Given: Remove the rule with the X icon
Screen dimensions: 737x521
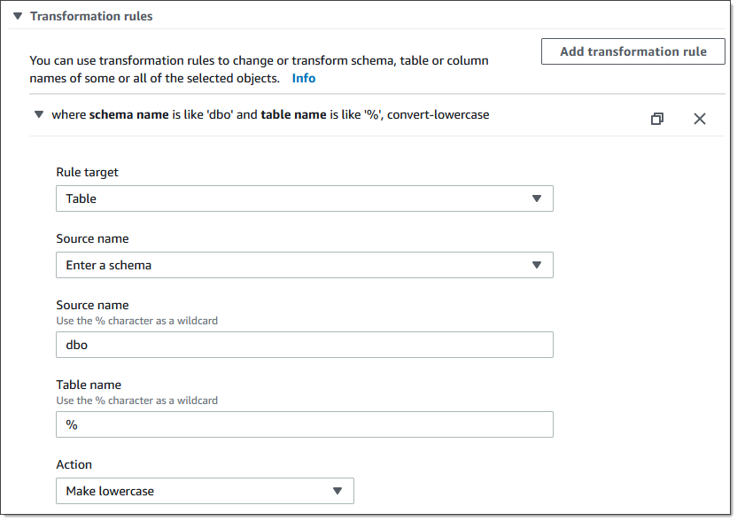Looking at the screenshot, I should click(x=699, y=119).
